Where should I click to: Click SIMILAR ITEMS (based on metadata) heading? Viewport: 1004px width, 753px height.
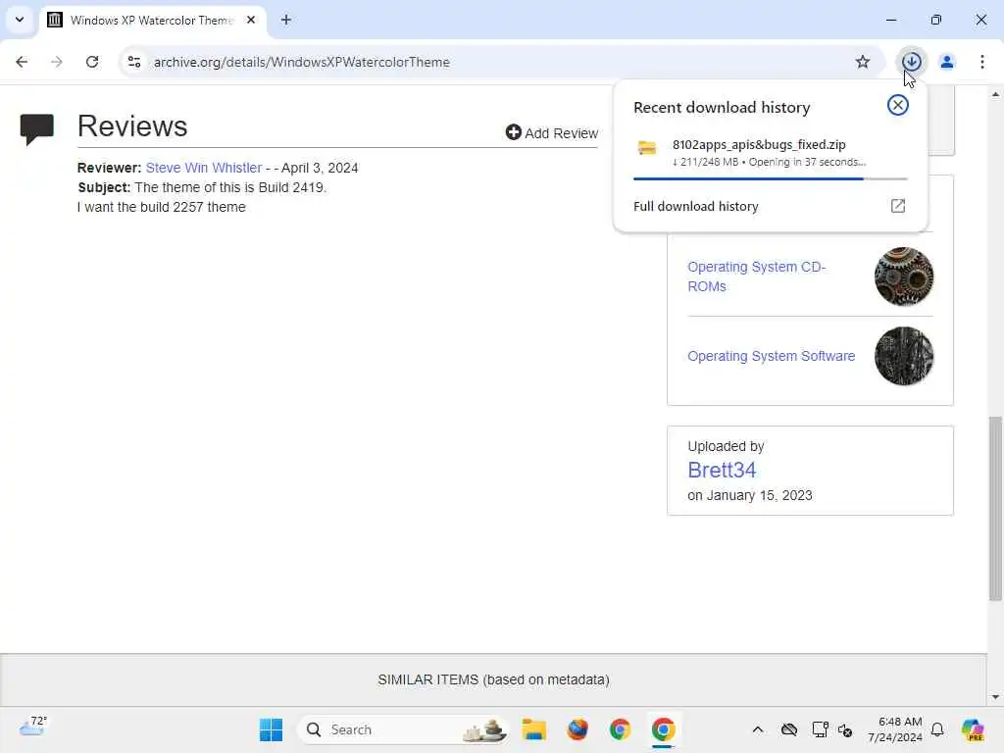tap(493, 679)
